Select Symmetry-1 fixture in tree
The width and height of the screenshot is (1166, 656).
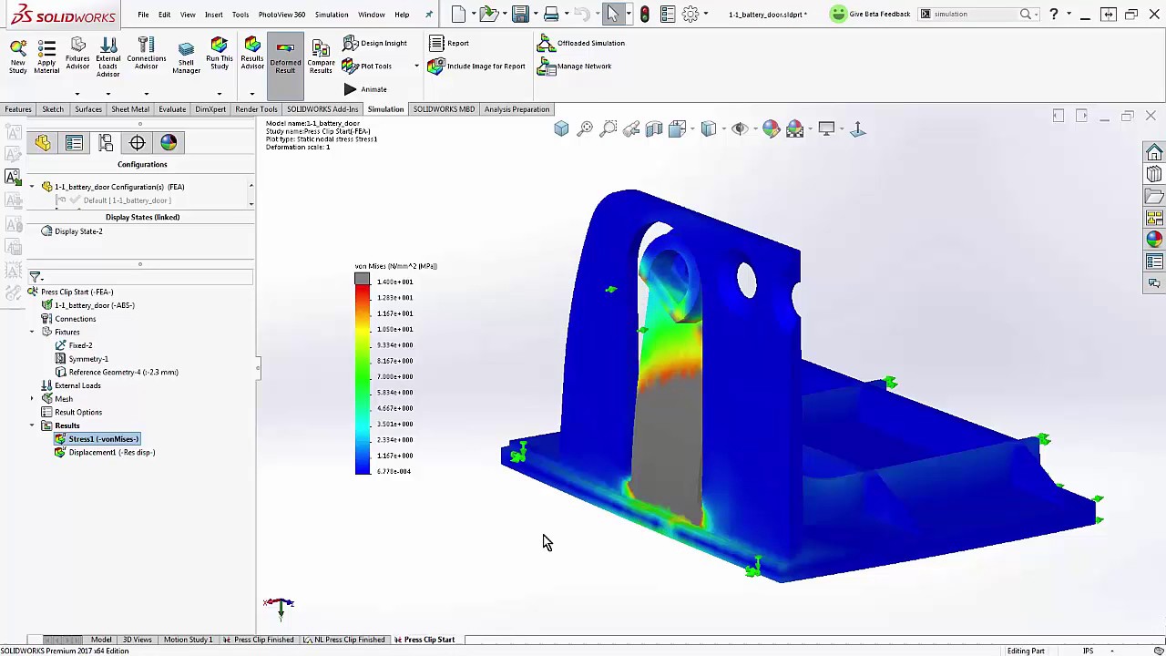click(82, 359)
